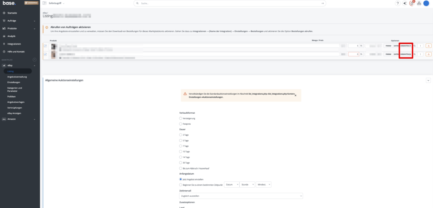The height and width of the screenshot is (208, 433).
Task: Click PARAM in the second product row
Action: [x=388, y=54]
